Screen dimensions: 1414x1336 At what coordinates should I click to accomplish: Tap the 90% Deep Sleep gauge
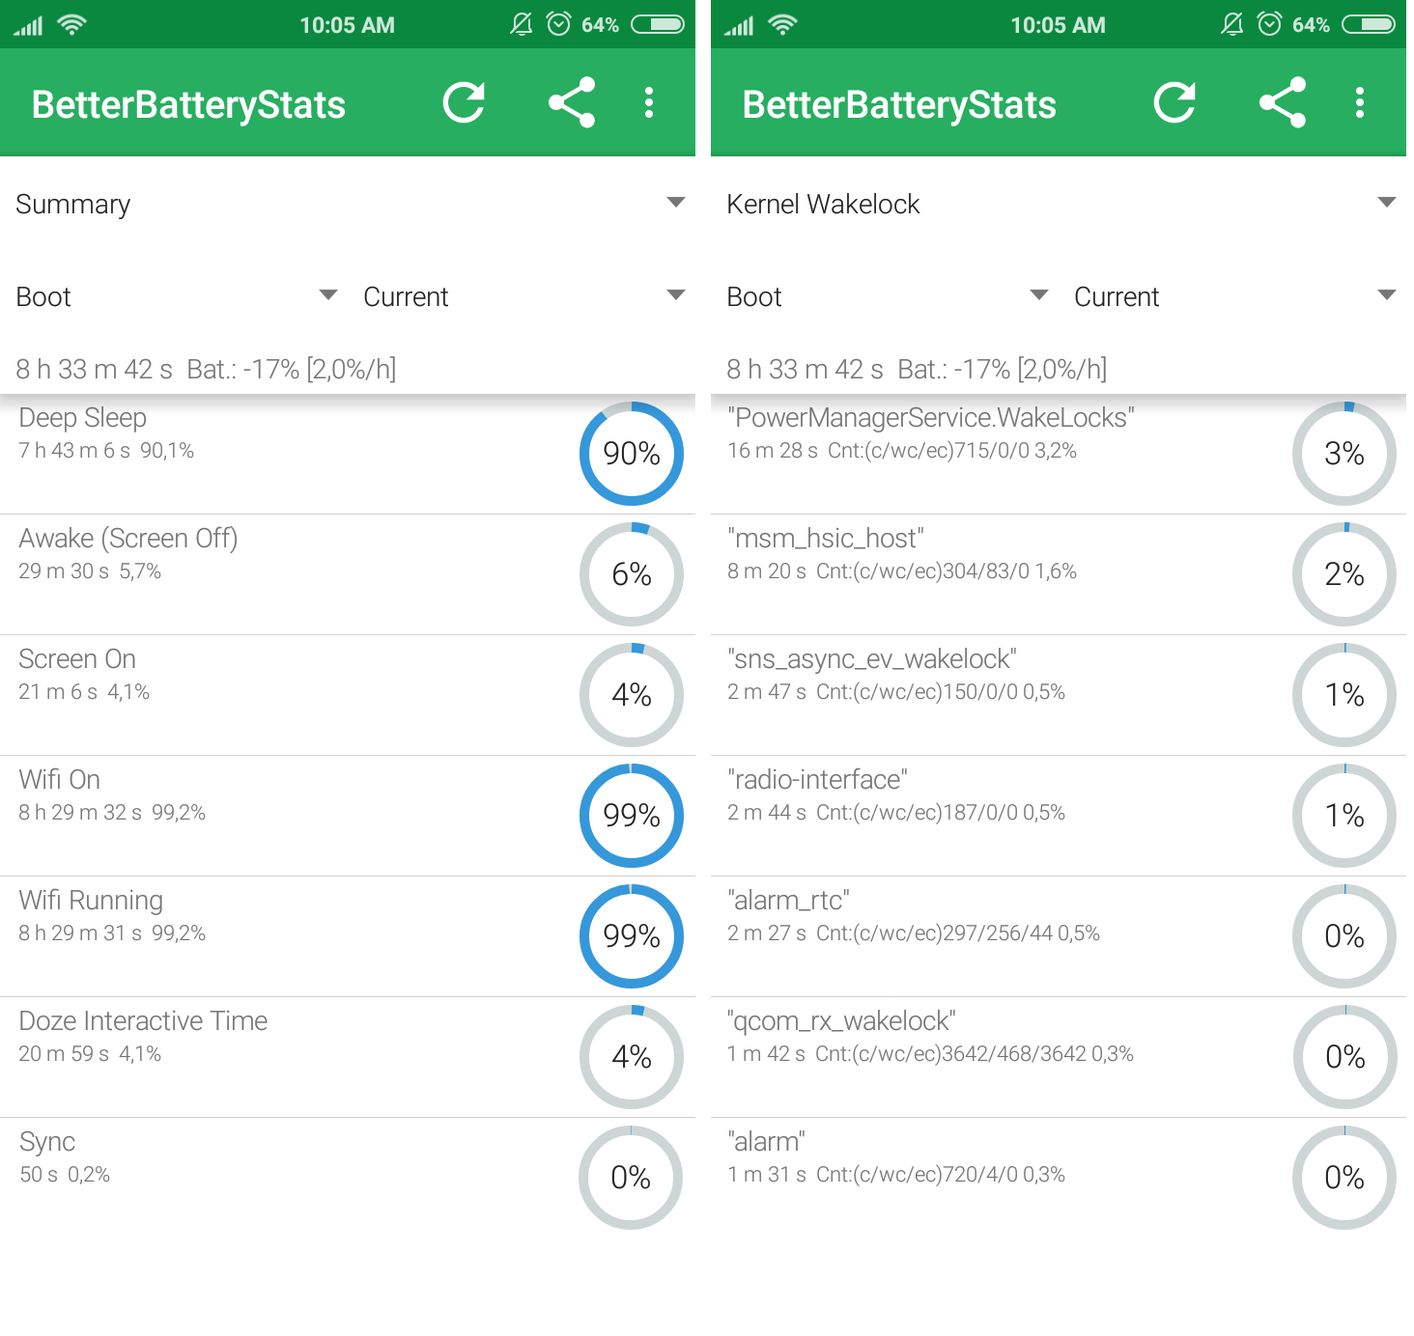click(x=632, y=454)
